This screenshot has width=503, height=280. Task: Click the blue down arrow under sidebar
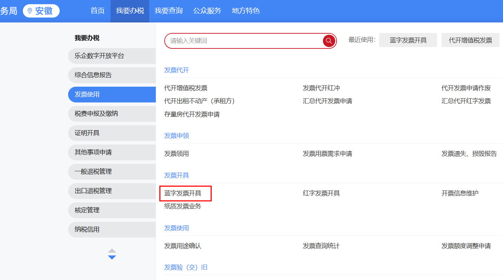pos(112,258)
